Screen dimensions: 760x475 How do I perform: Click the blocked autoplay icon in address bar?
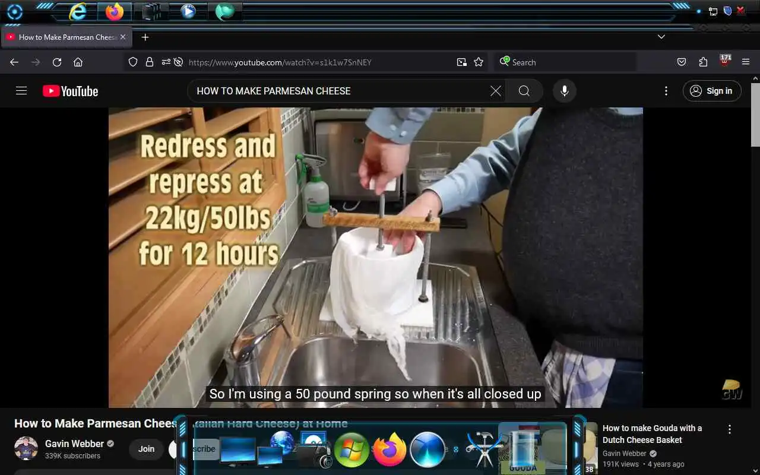(x=178, y=62)
